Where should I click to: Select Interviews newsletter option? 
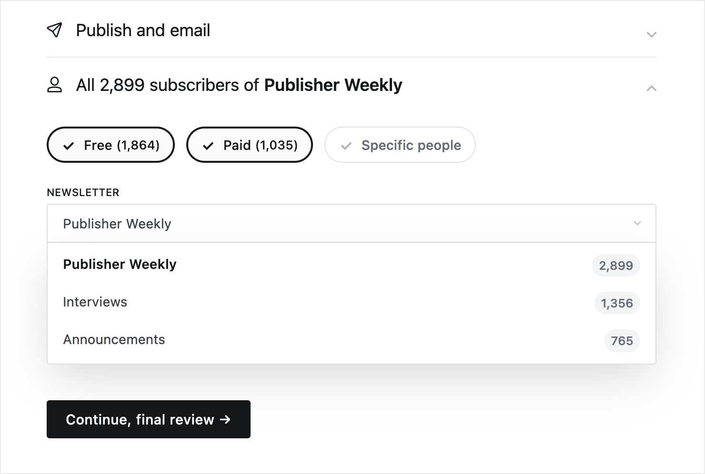point(352,302)
